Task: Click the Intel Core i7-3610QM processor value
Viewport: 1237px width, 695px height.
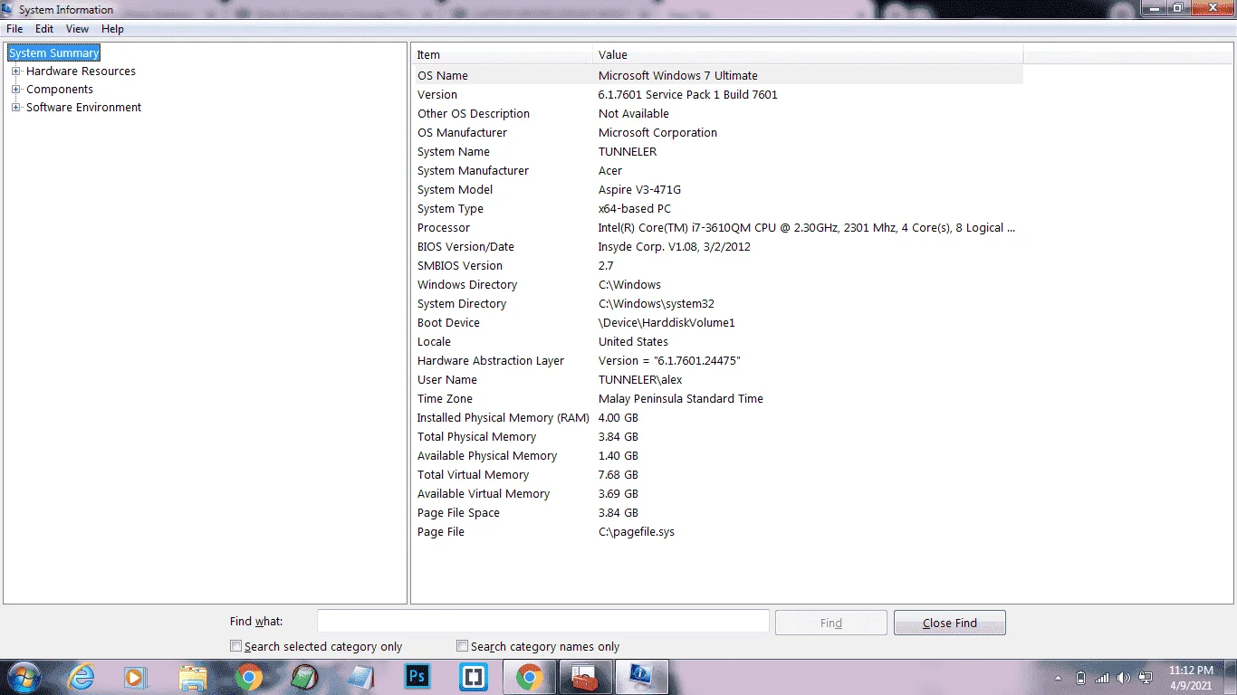Action: 807,228
